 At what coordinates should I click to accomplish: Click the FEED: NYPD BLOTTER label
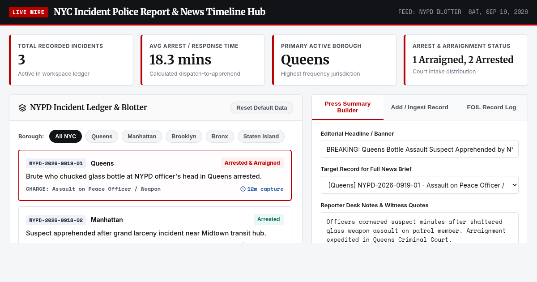pyautogui.click(x=430, y=12)
